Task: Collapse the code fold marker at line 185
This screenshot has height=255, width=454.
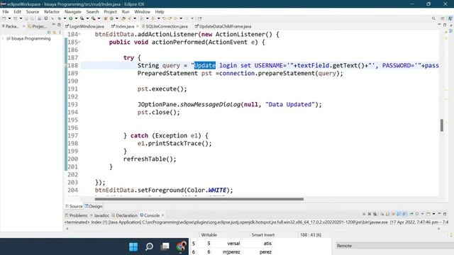Action: click(x=79, y=42)
